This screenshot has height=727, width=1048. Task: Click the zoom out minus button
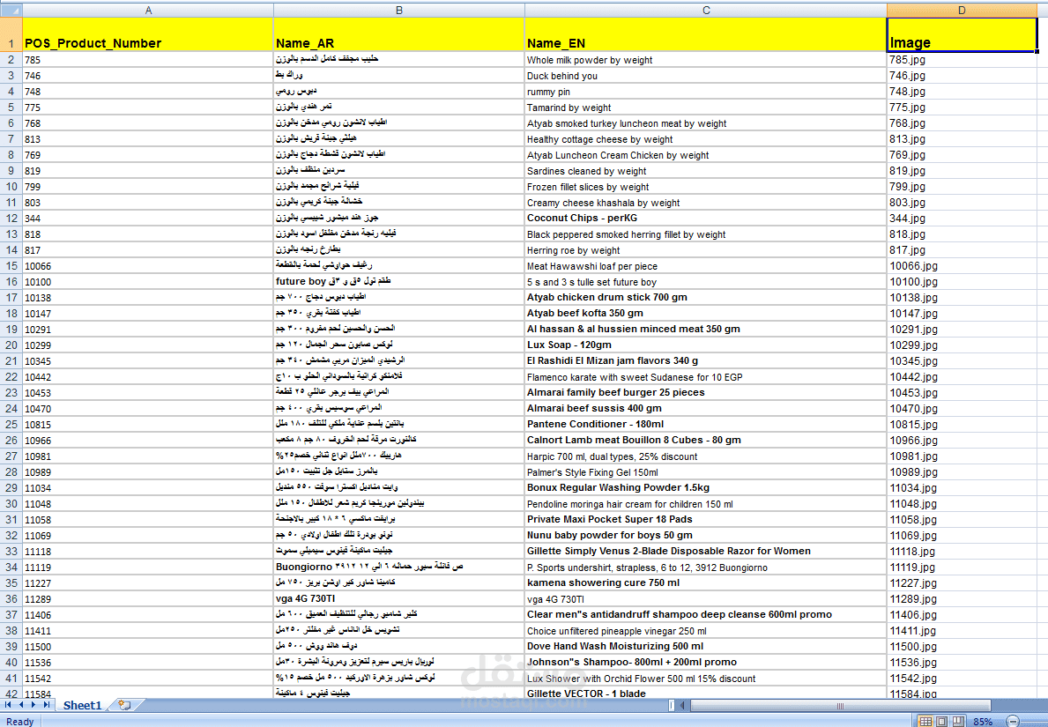[1014, 722]
